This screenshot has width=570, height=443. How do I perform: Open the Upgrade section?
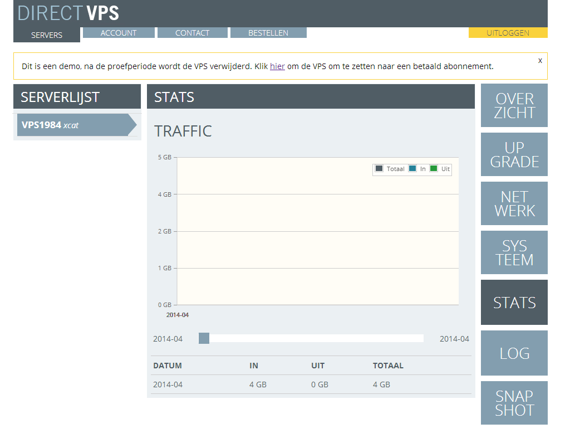pyautogui.click(x=514, y=154)
